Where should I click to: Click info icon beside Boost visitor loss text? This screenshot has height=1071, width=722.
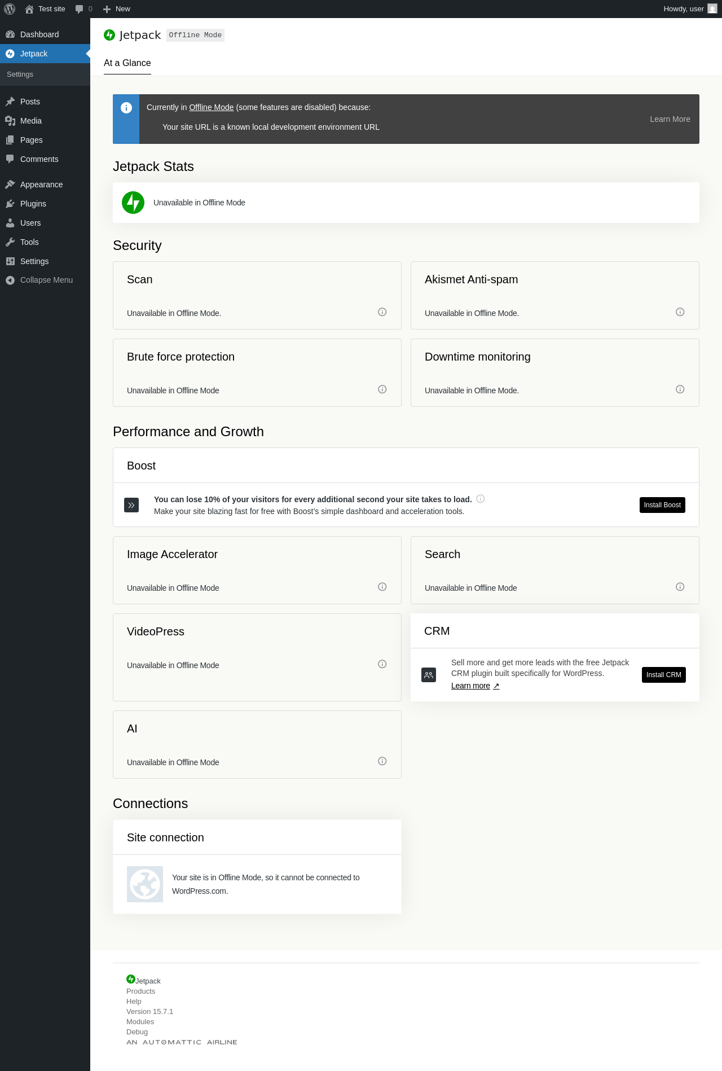click(x=481, y=499)
